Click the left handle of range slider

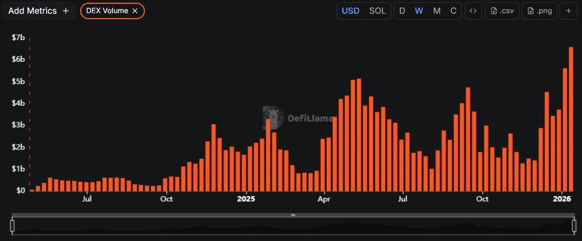coord(12,226)
